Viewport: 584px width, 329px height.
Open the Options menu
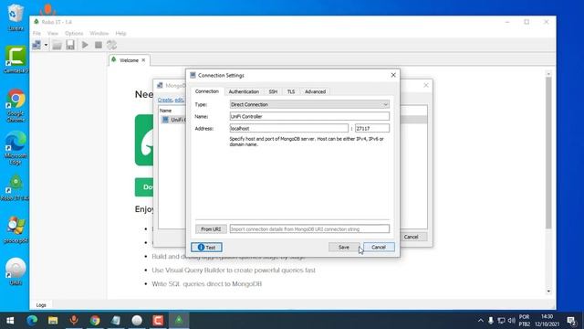click(x=74, y=33)
